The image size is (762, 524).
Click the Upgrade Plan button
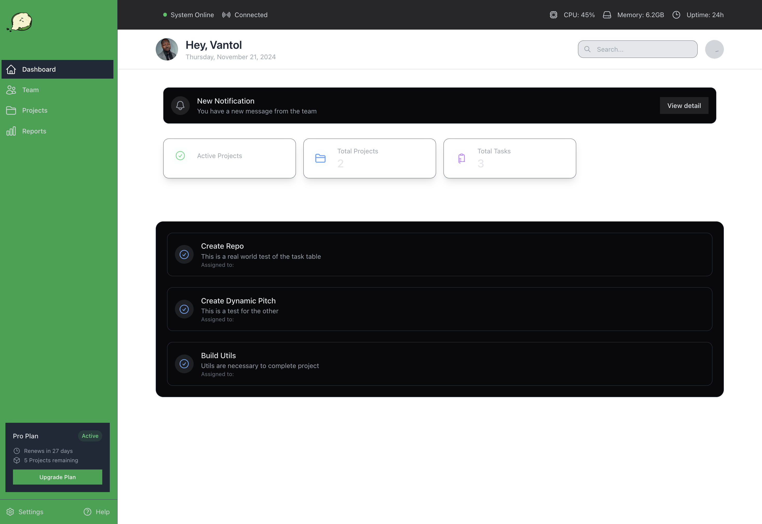click(57, 477)
